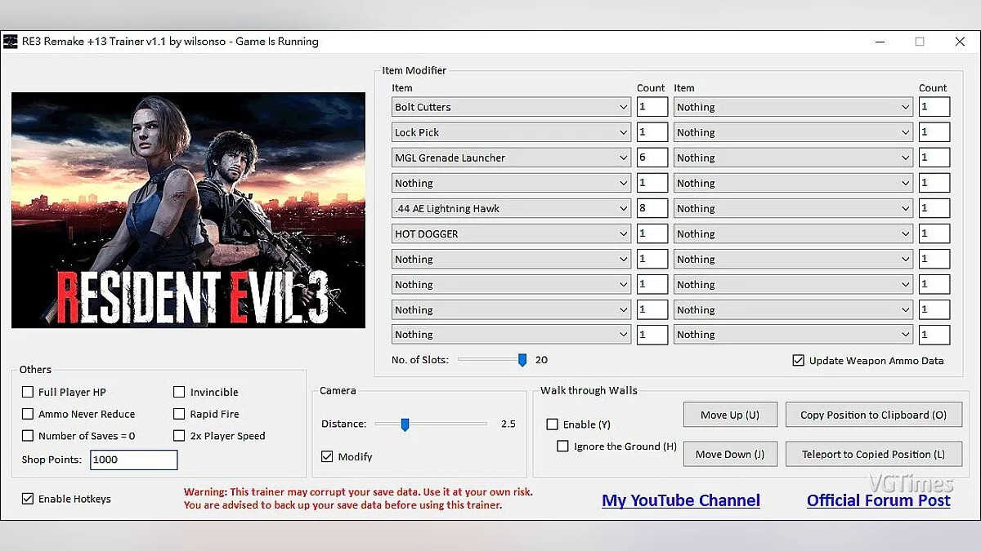Toggle Ignore the Ground walk option

[562, 447]
